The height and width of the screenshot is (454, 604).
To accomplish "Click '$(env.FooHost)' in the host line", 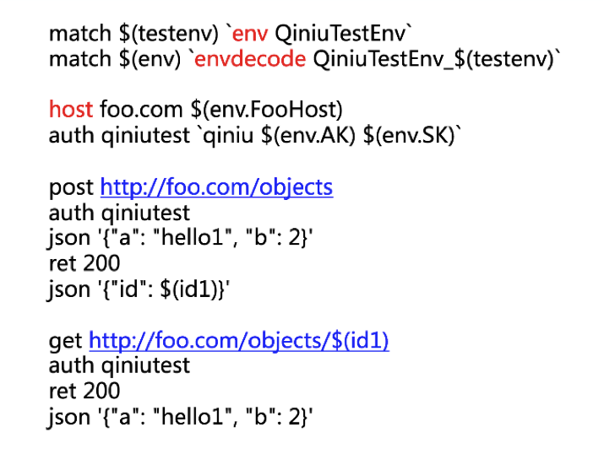I will point(267,110).
